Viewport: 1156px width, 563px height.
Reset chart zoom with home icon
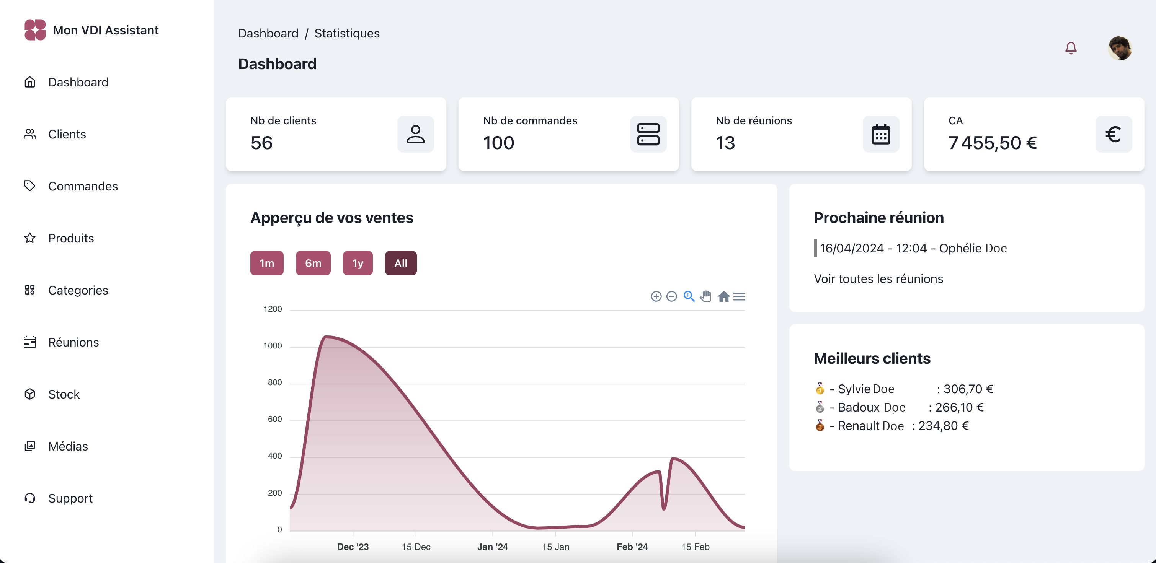tap(723, 296)
